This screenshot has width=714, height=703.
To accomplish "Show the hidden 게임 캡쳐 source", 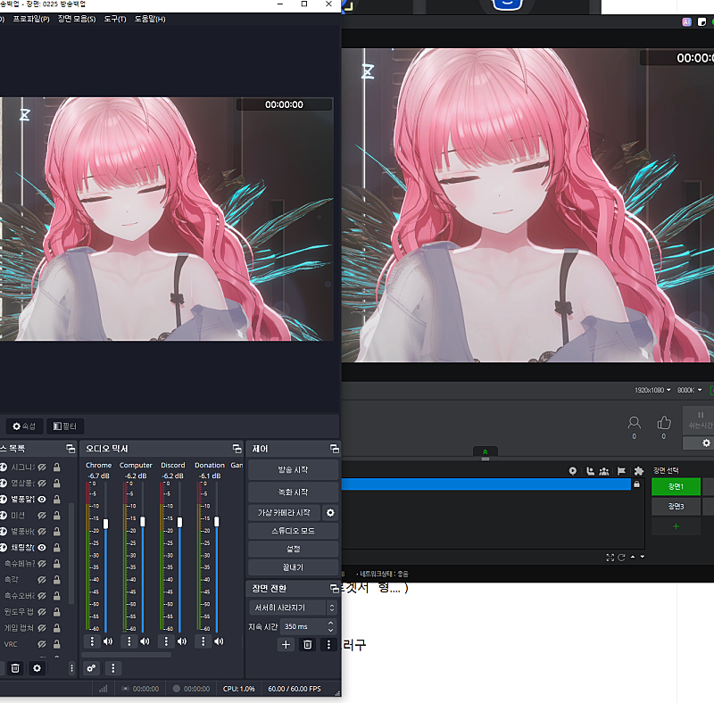I will tap(42, 628).
